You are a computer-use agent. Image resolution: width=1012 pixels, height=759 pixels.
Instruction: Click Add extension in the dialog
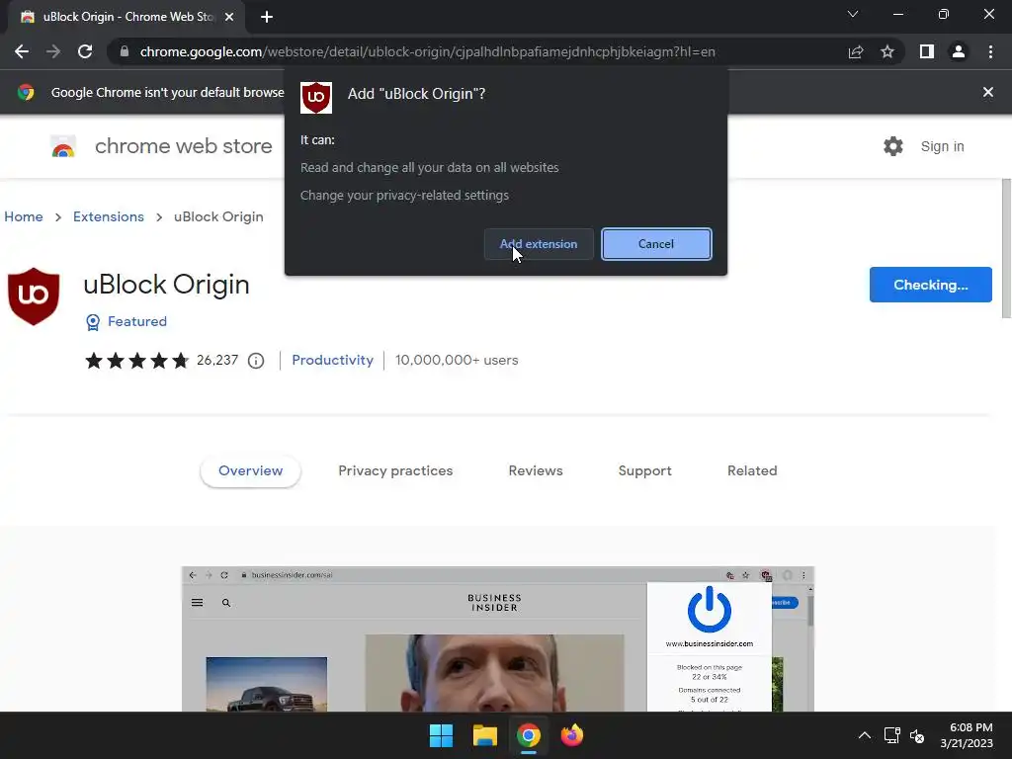539,244
